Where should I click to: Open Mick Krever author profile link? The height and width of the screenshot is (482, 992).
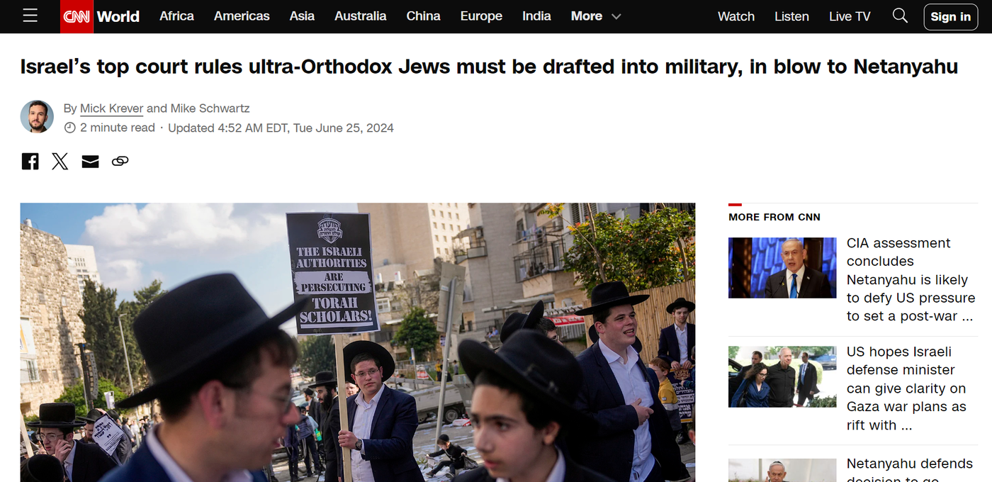pos(111,108)
